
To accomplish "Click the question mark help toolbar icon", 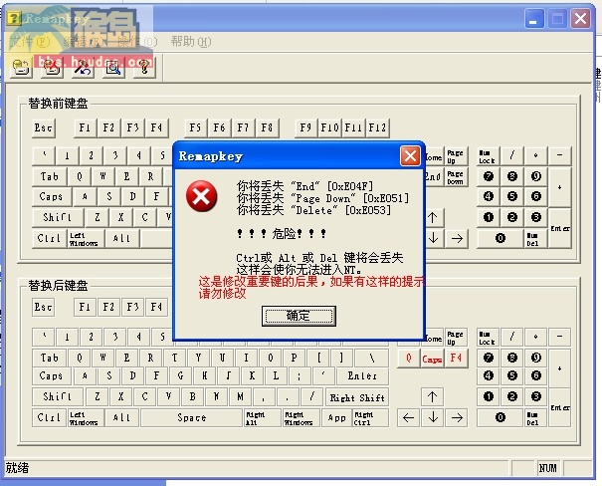I will [144, 68].
